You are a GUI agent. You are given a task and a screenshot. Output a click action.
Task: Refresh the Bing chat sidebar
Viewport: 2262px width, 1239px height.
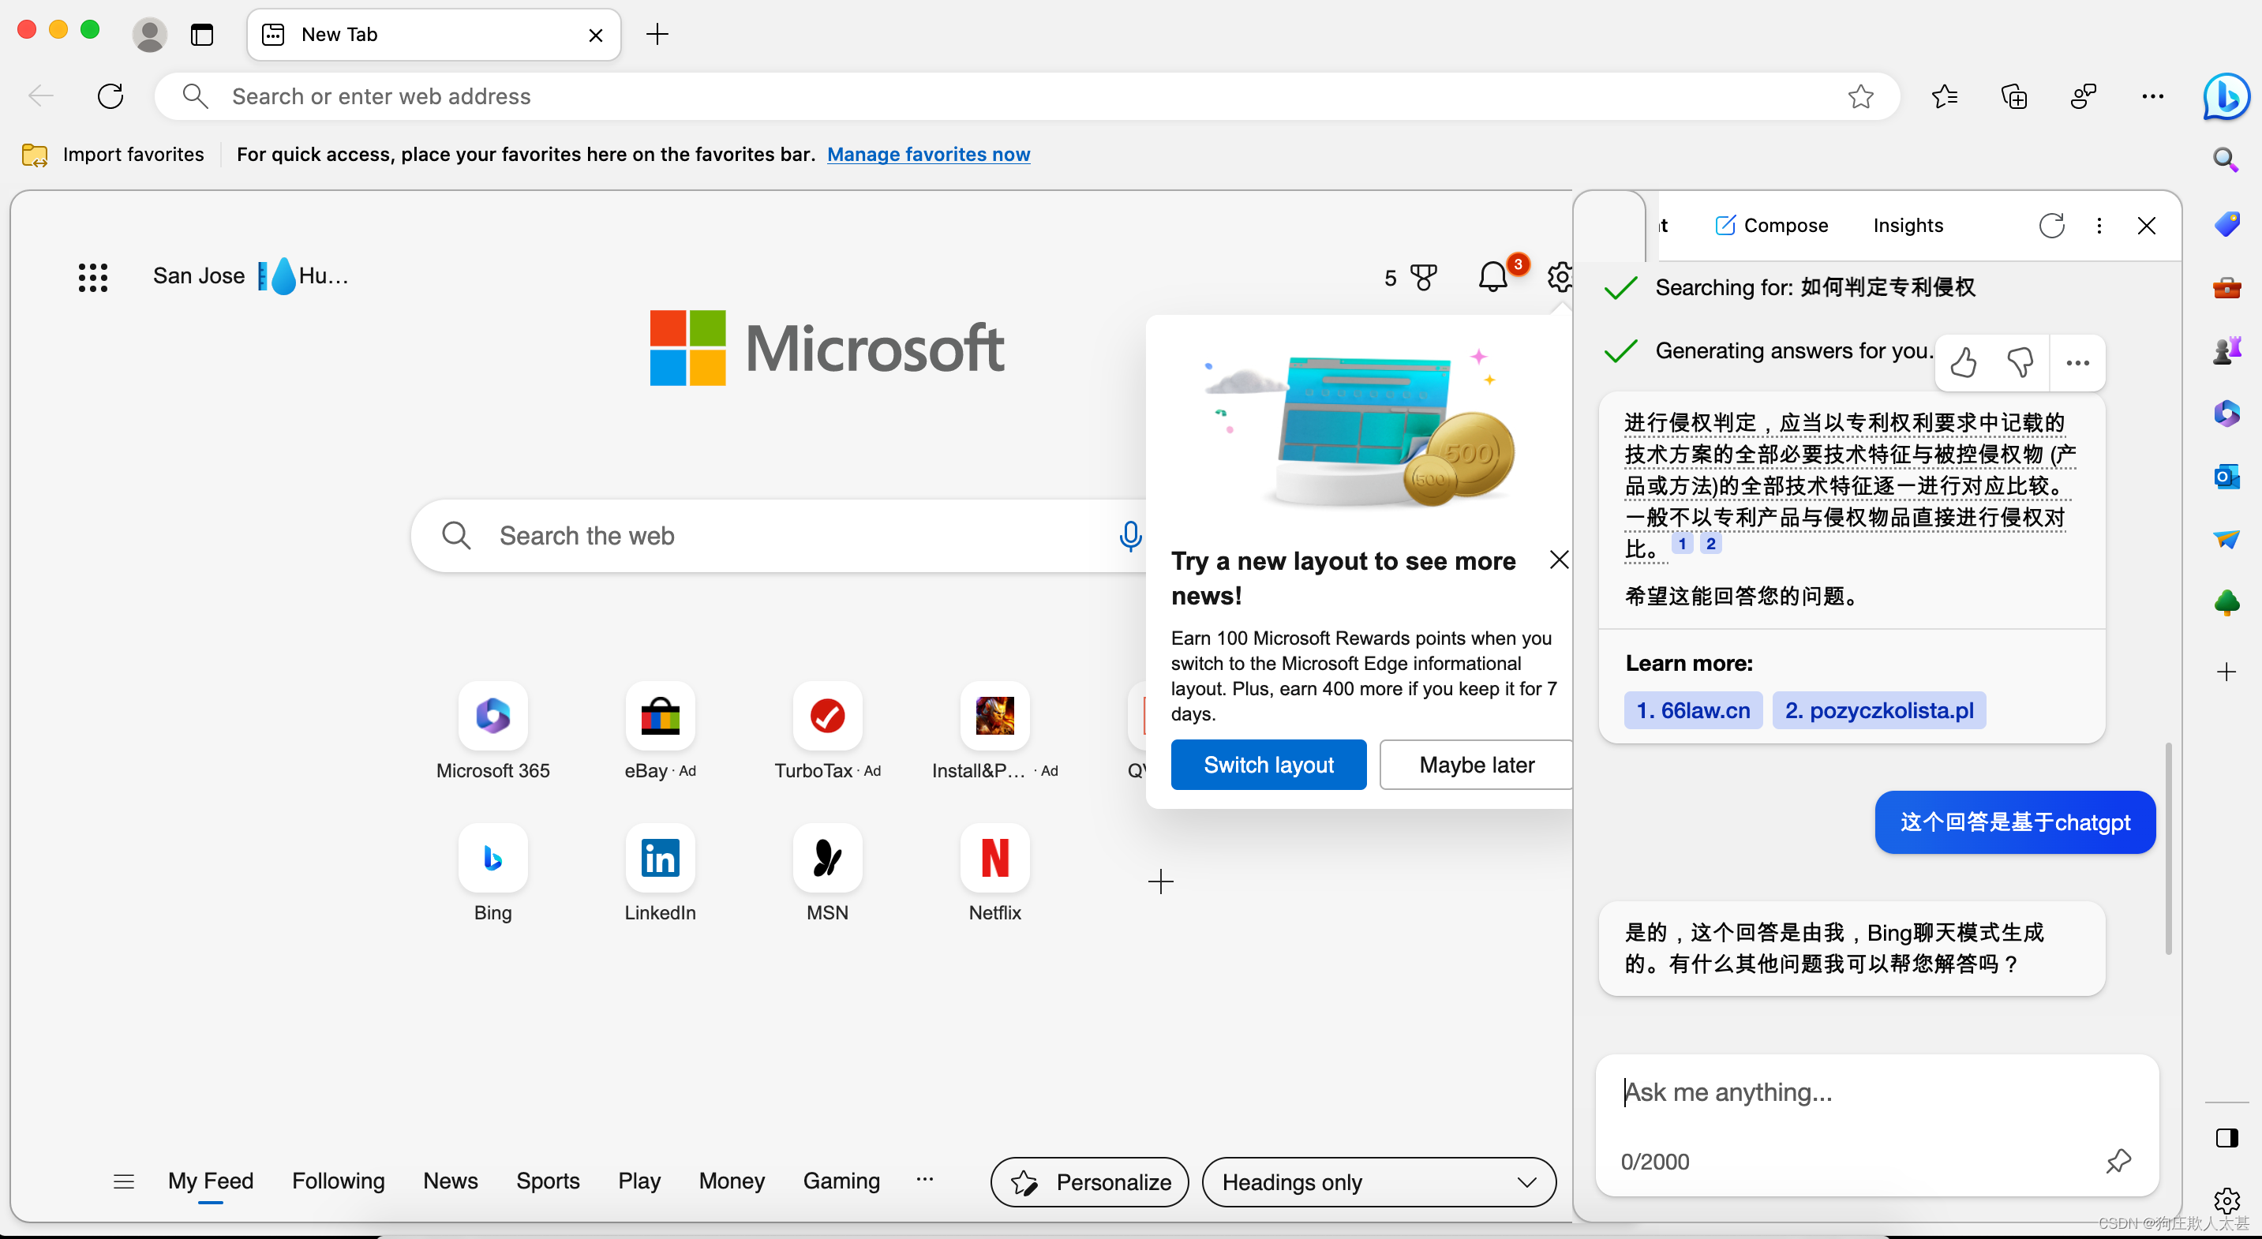pyautogui.click(x=2051, y=226)
